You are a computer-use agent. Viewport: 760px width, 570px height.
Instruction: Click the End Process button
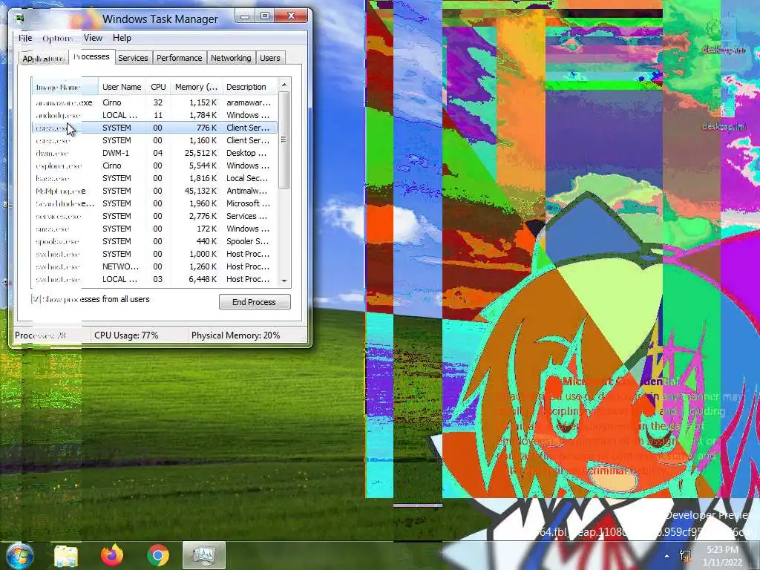tap(255, 302)
